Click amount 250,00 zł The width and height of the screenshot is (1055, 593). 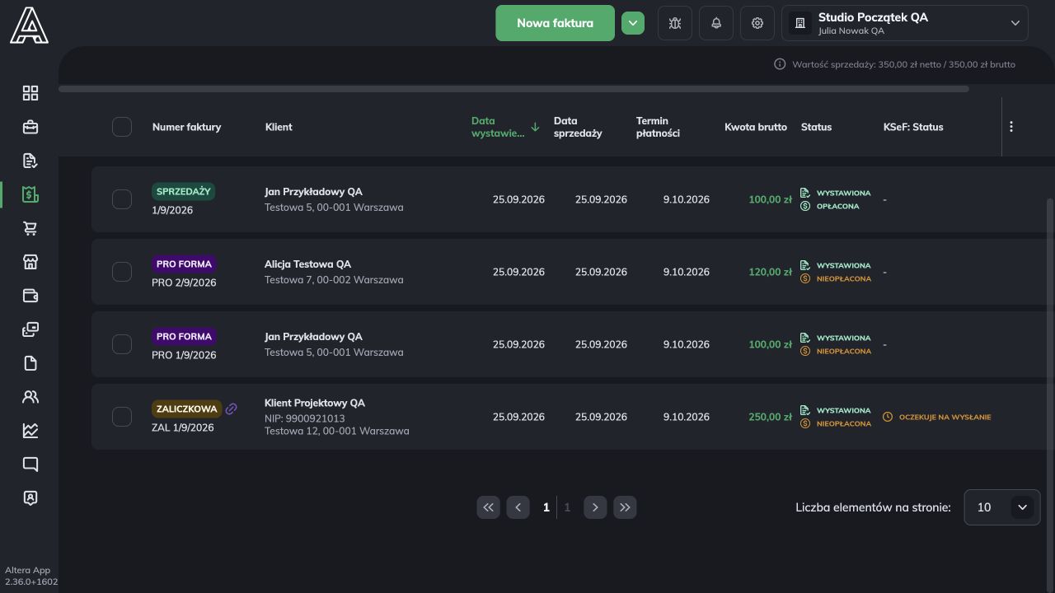pyautogui.click(x=770, y=417)
